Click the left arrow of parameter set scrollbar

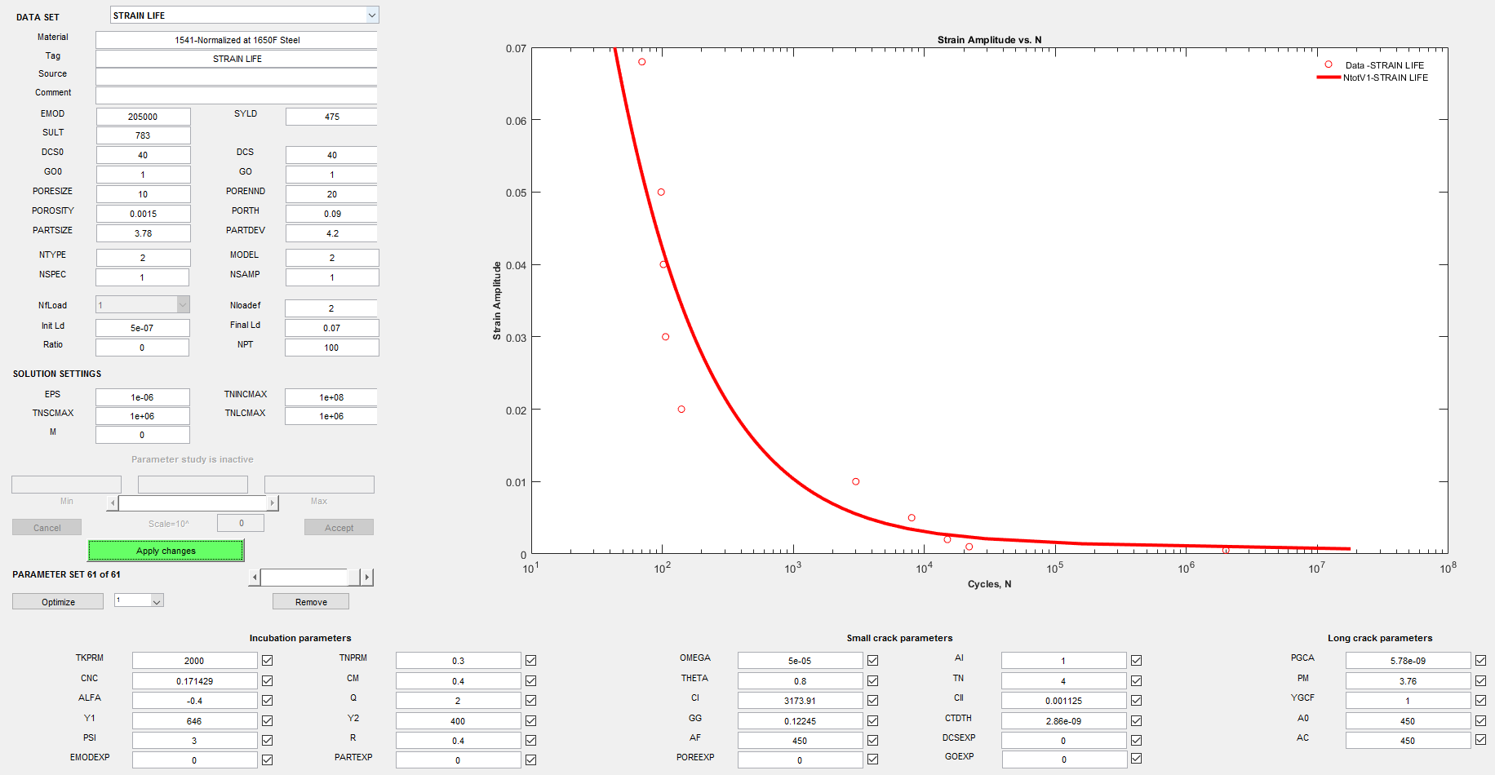[255, 578]
